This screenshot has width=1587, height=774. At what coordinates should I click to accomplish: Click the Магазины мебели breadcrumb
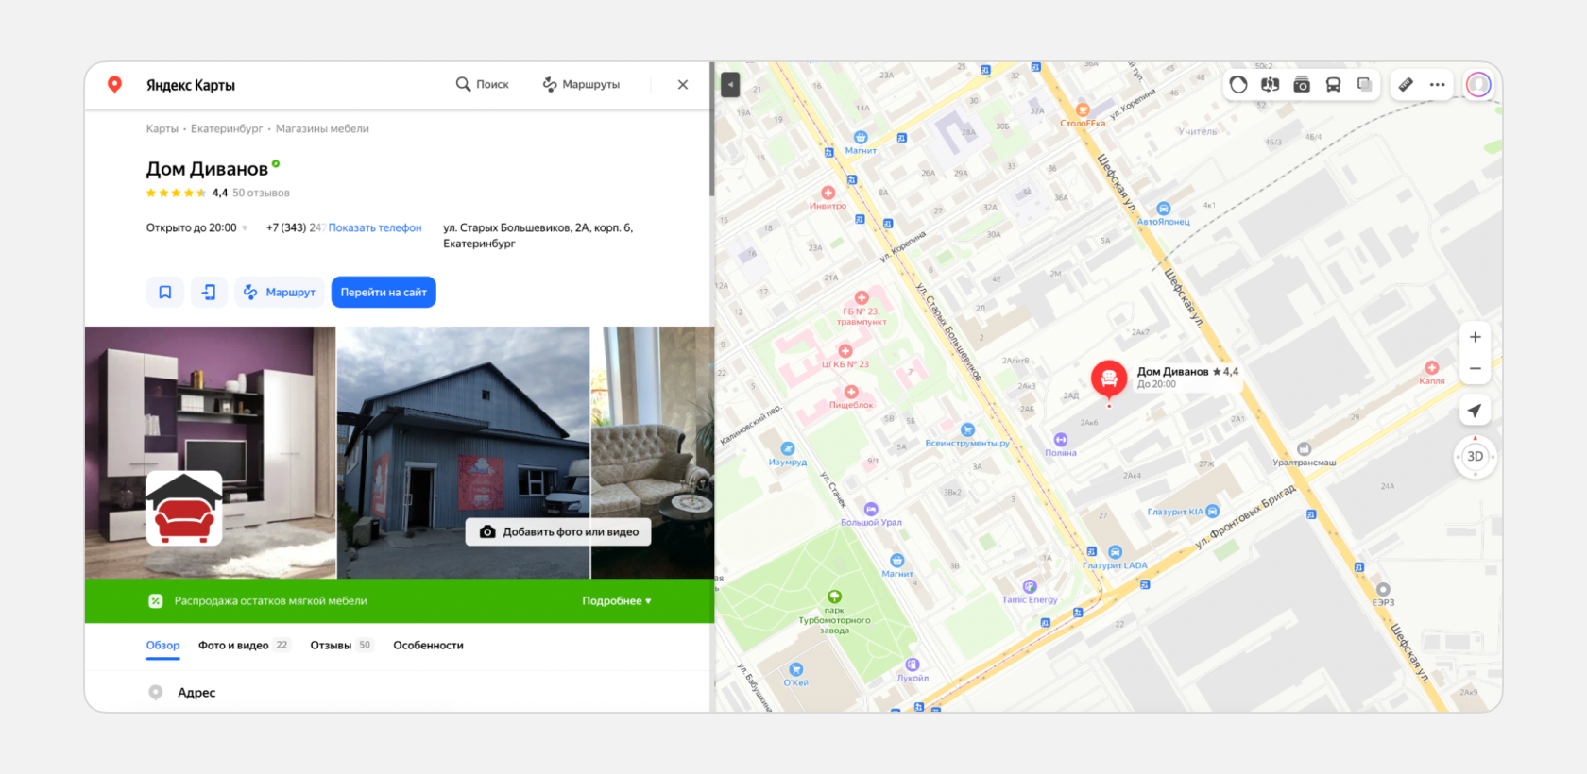322,129
